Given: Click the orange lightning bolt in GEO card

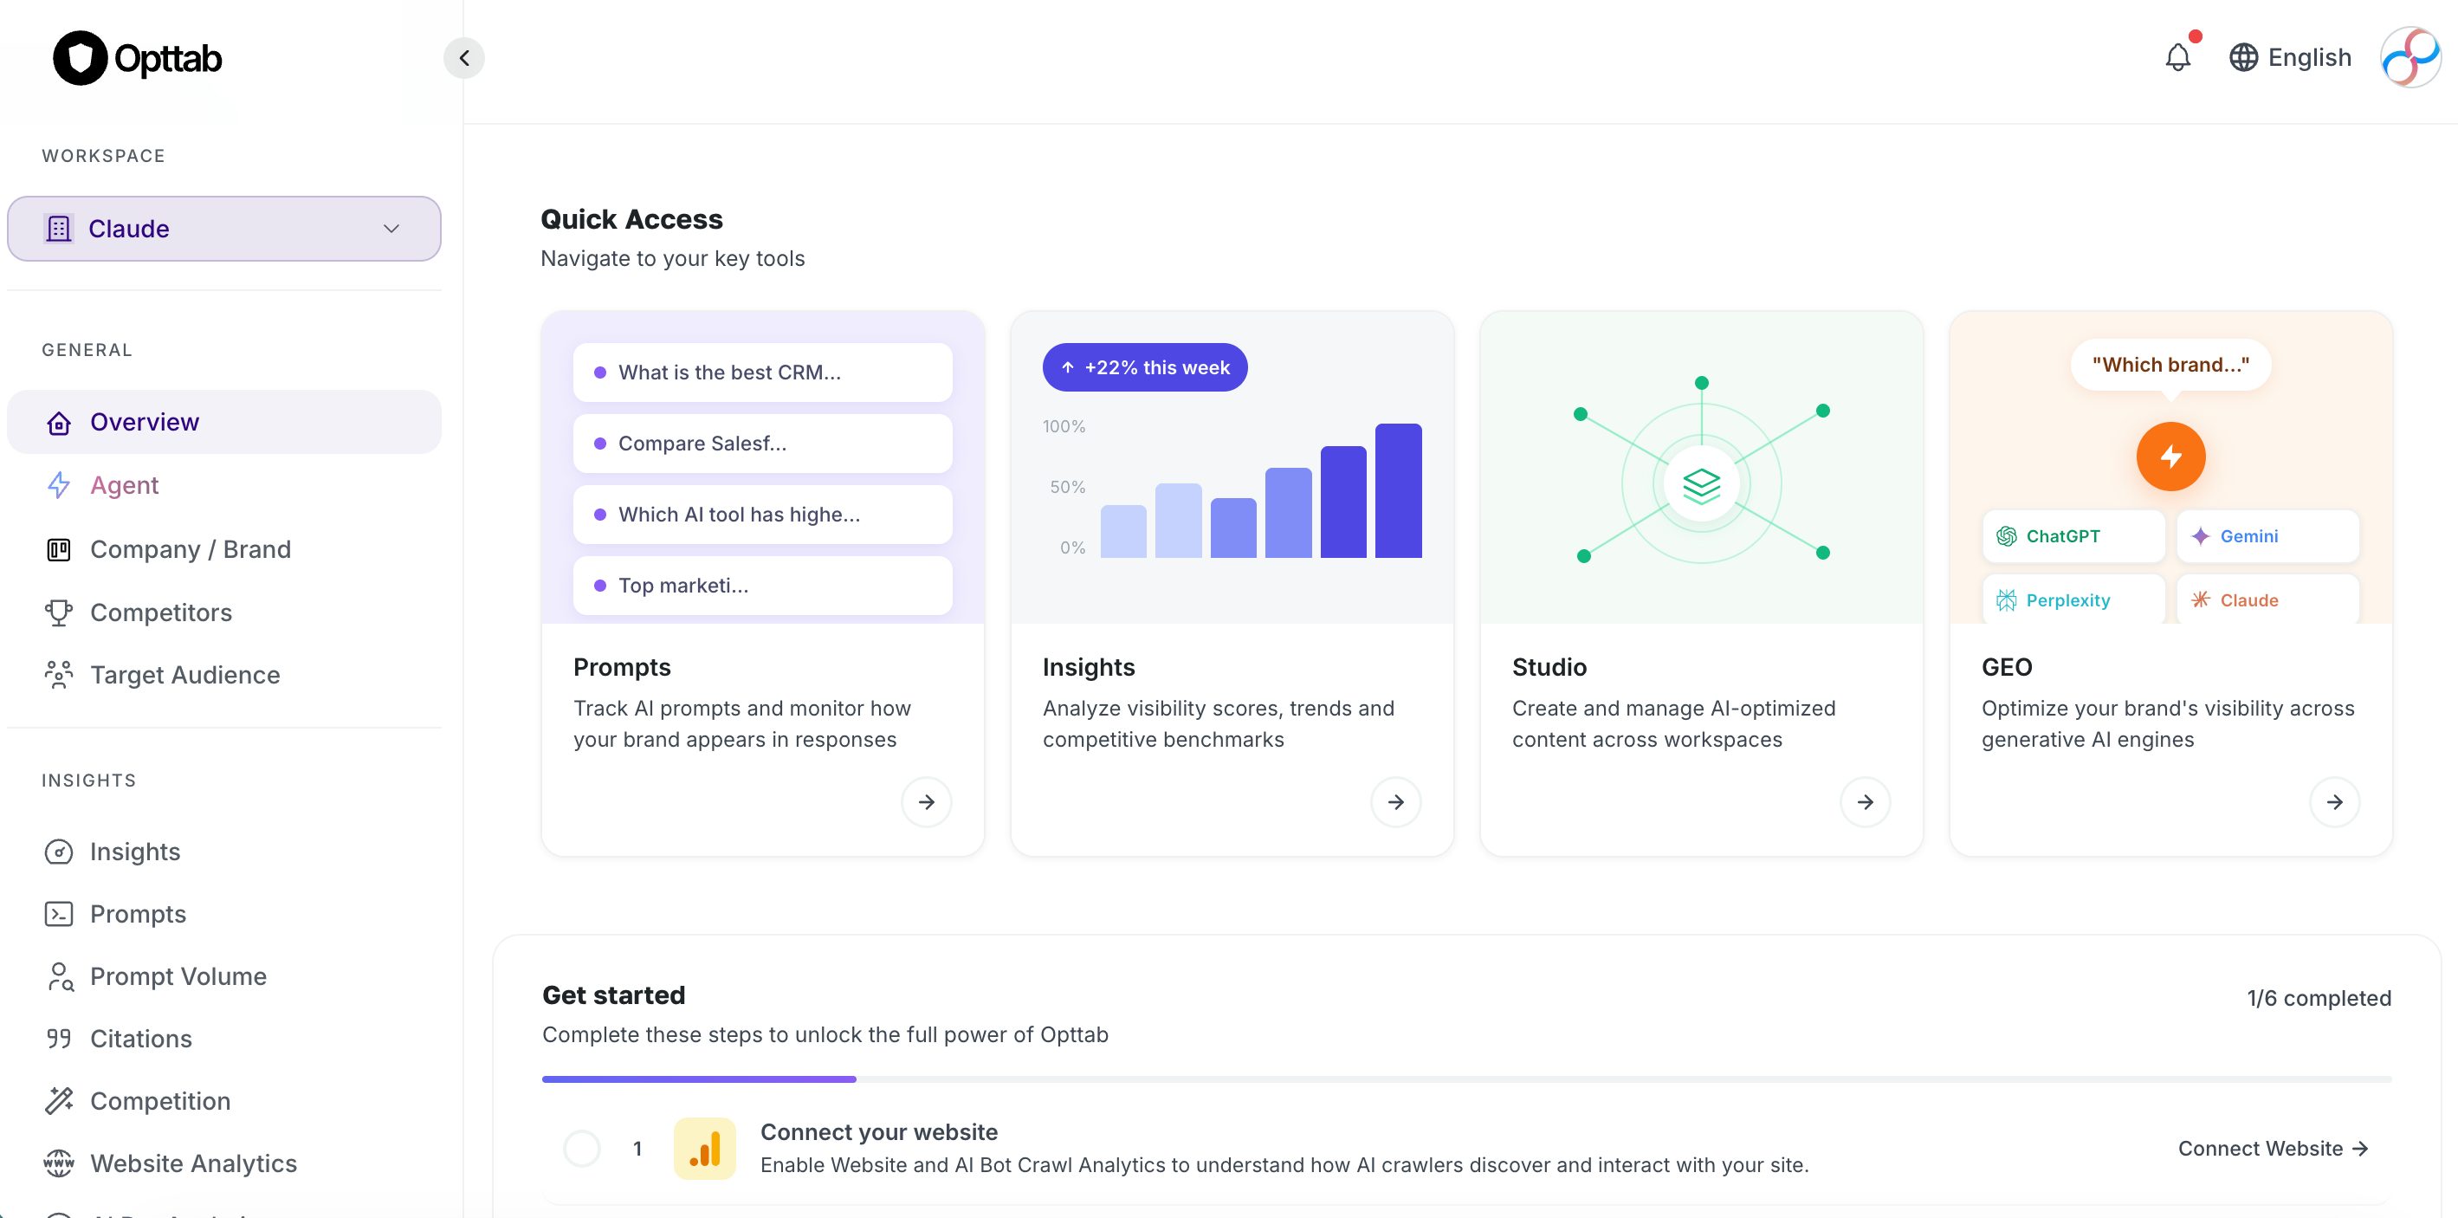Looking at the screenshot, I should tap(2170, 457).
